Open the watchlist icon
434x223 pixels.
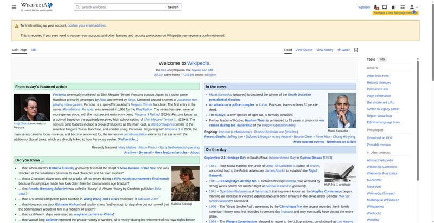point(403,7)
